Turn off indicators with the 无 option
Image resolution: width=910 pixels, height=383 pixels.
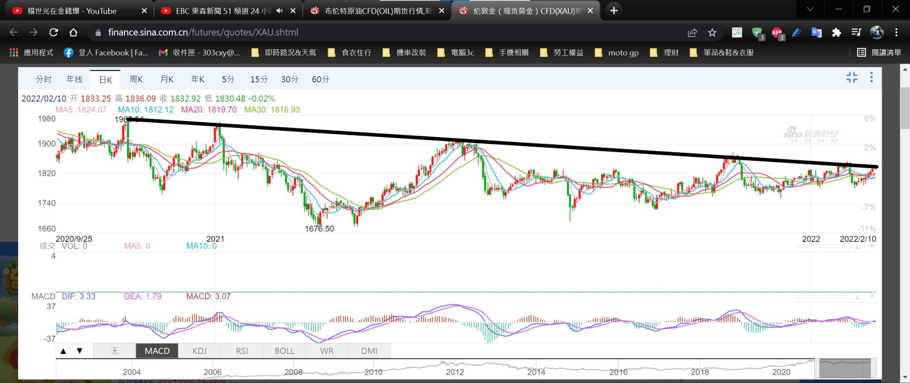coord(115,351)
